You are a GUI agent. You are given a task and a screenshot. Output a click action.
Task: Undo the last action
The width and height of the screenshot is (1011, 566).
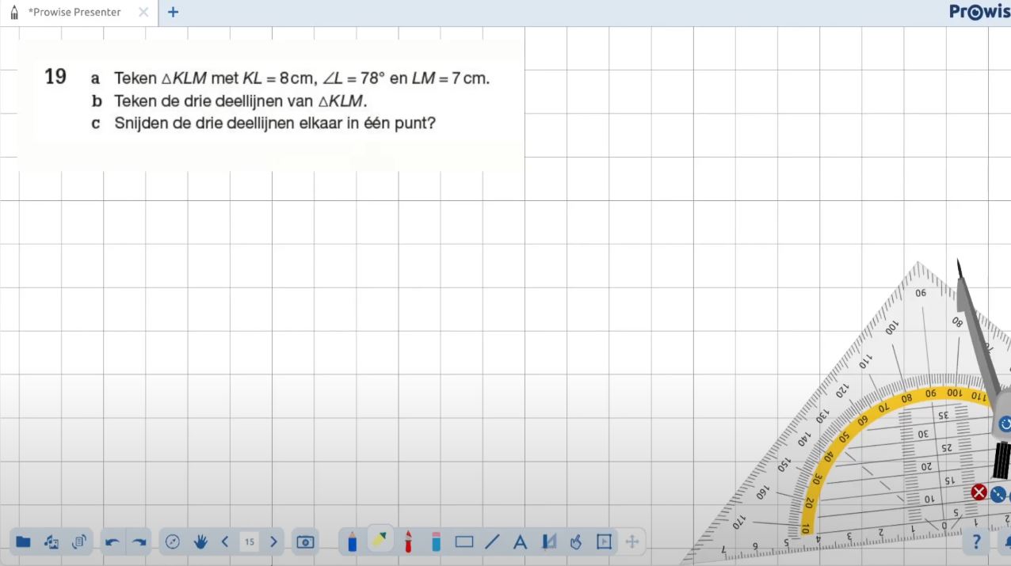pyautogui.click(x=113, y=542)
